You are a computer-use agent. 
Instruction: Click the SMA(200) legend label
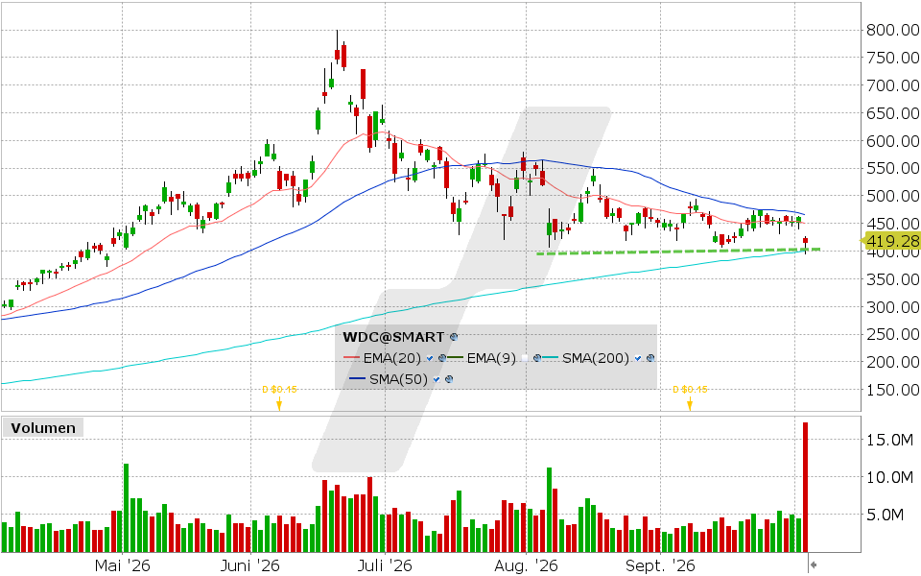pyautogui.click(x=596, y=358)
